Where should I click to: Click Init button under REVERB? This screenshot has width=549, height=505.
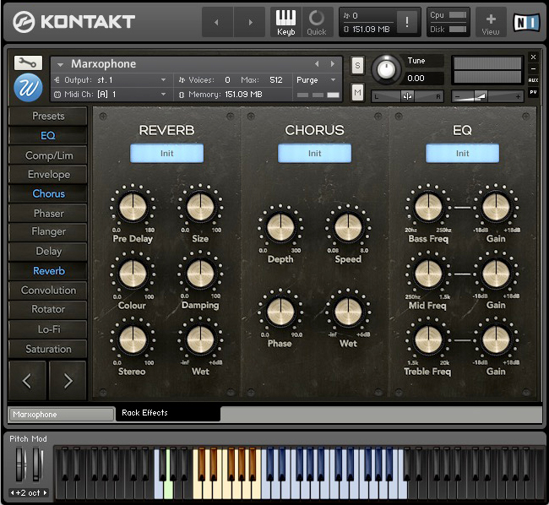click(x=166, y=153)
